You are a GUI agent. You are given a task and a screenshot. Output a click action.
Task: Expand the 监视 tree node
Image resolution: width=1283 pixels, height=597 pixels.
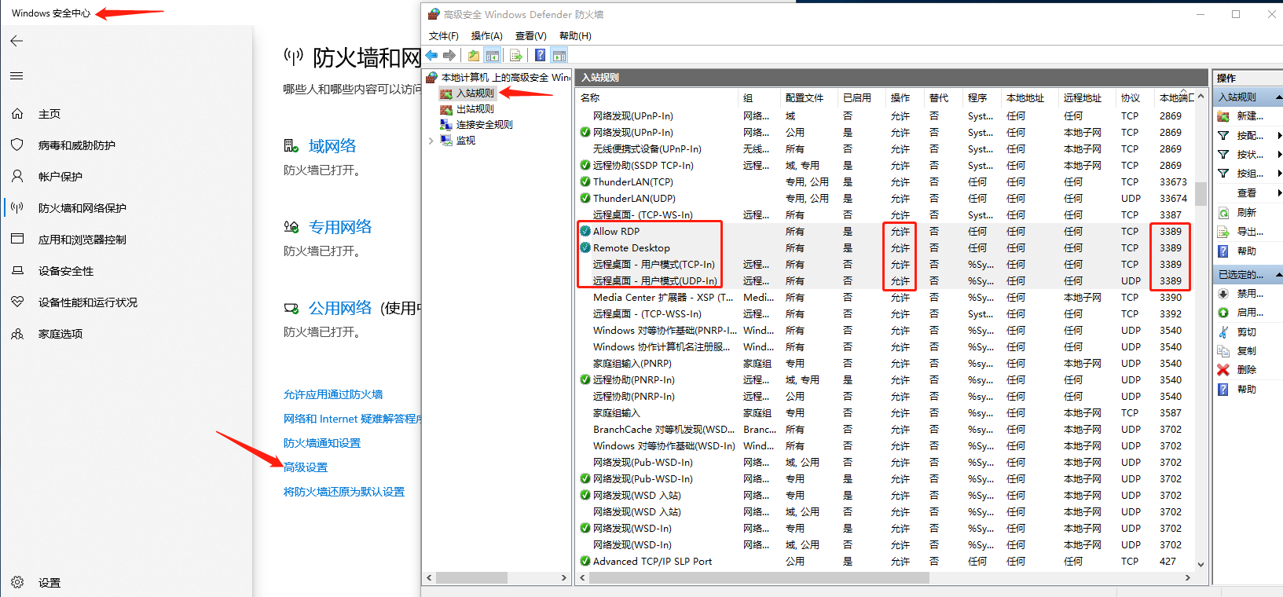point(431,141)
